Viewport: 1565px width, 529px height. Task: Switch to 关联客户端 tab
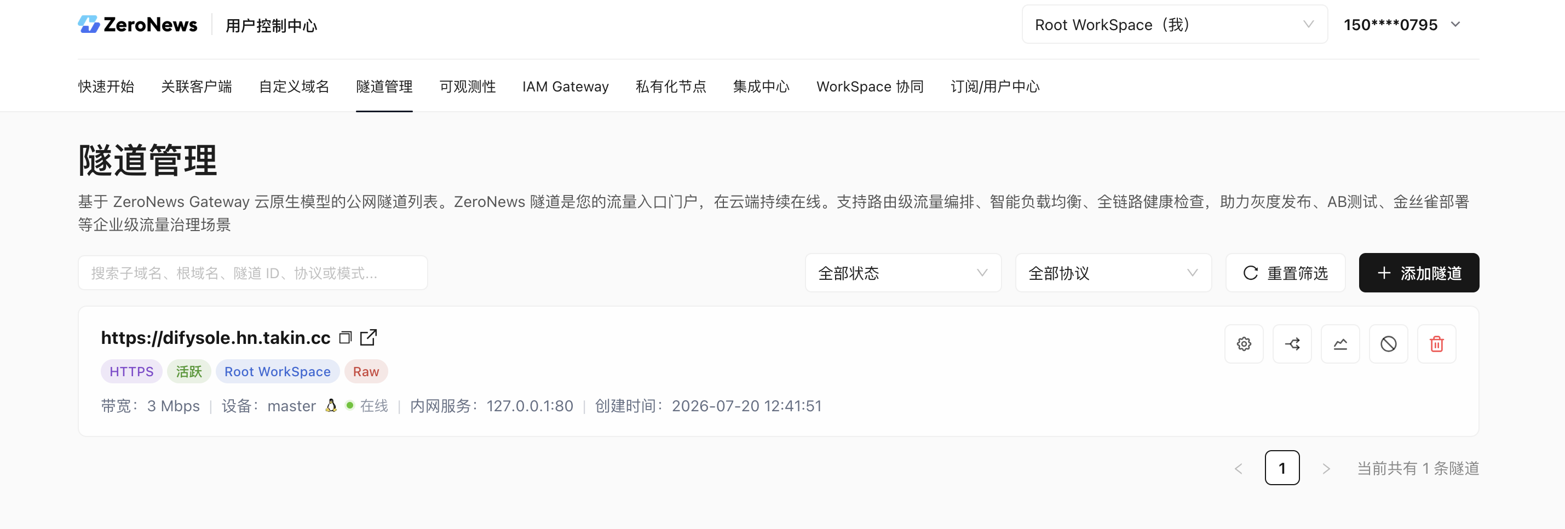point(196,86)
